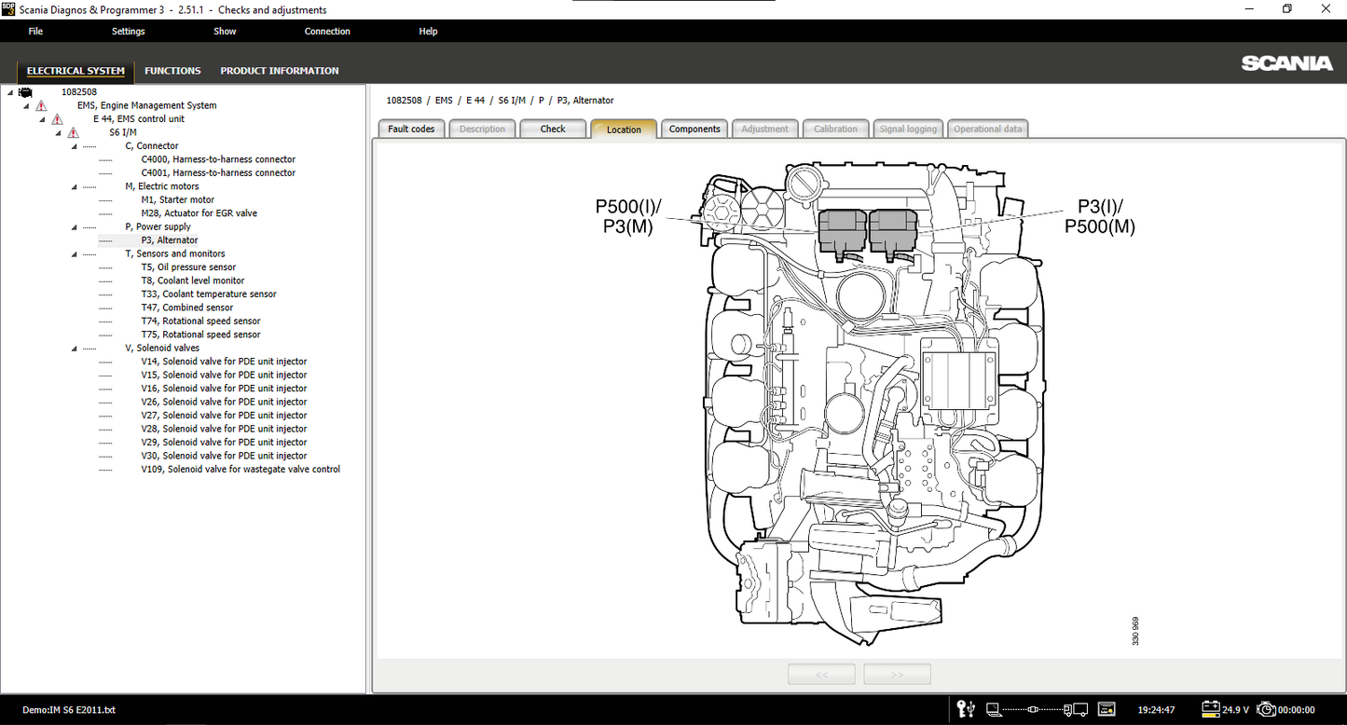Click the USB key icon in status bar
Viewport: 1347px width, 725px height.
967,710
